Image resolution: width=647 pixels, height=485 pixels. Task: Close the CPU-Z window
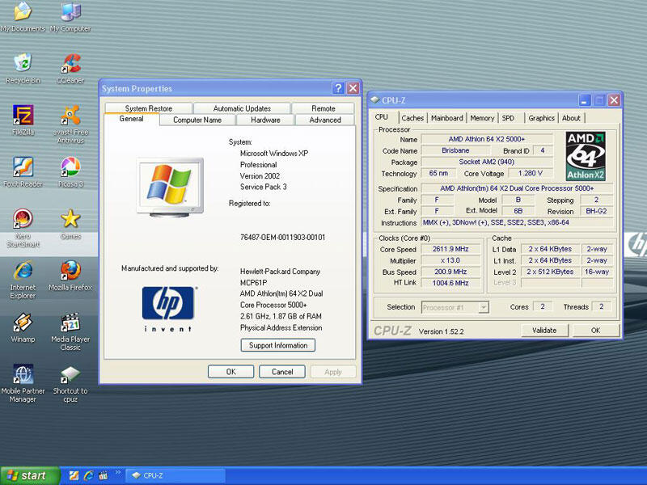coord(614,100)
